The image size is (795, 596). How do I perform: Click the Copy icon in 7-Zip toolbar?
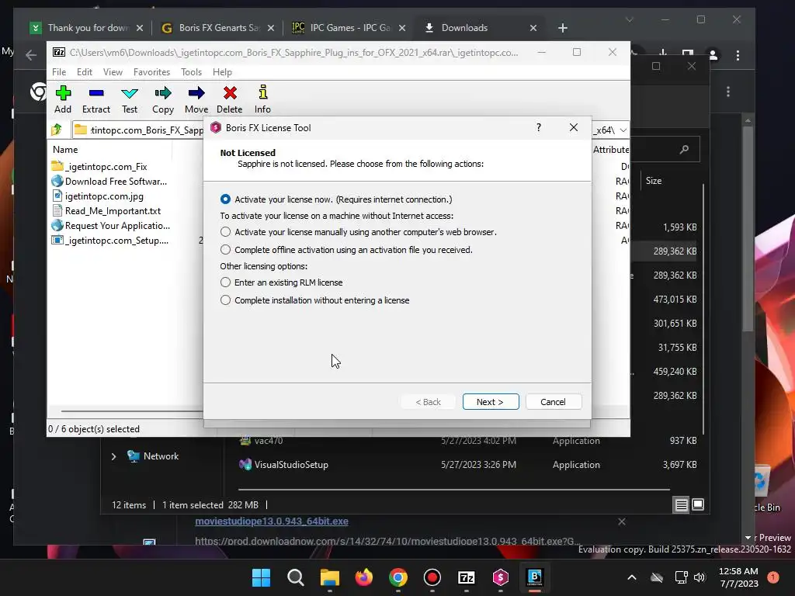click(163, 93)
